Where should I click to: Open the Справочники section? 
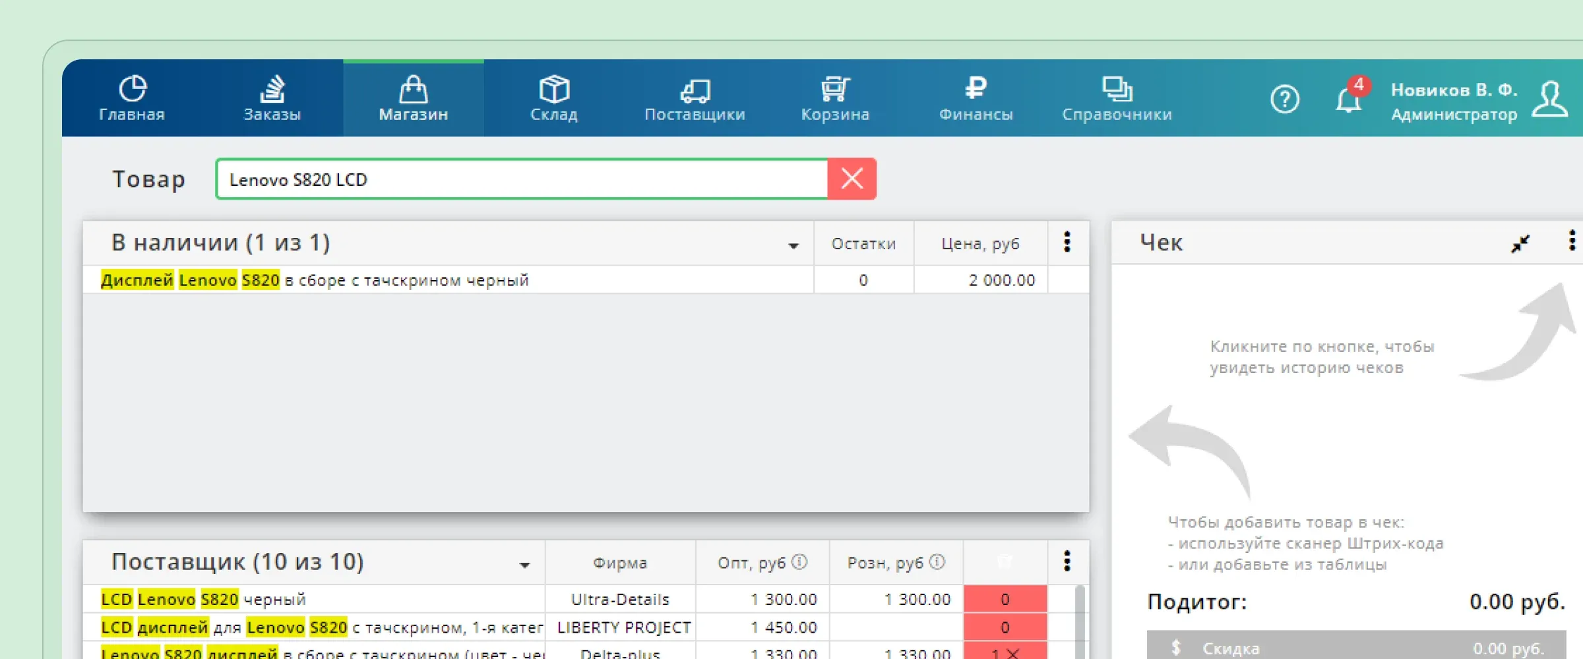pos(1116,98)
